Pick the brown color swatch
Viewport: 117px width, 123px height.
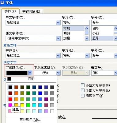[x=16, y=87]
